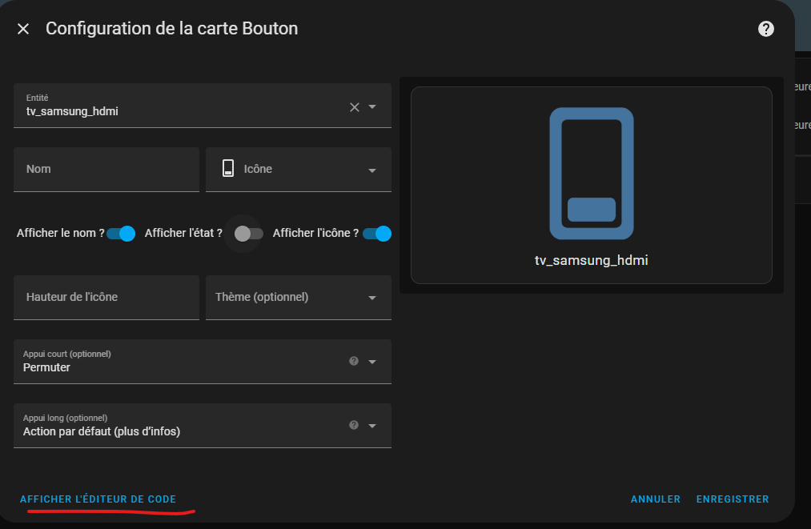Click into the Nom input field
Image resolution: width=811 pixels, height=529 pixels.
(106, 170)
